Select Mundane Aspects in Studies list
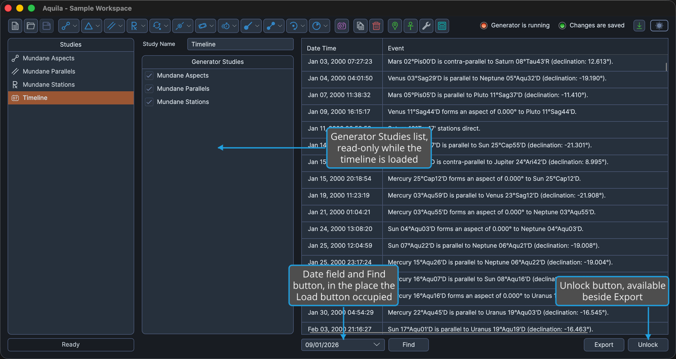 (x=71, y=58)
